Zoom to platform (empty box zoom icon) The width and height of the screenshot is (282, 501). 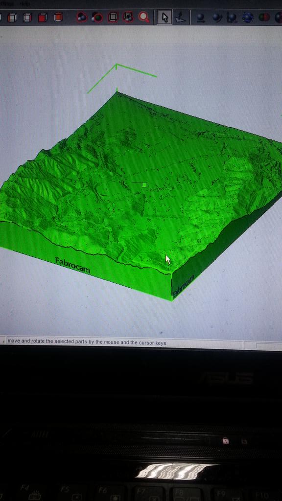point(113,17)
